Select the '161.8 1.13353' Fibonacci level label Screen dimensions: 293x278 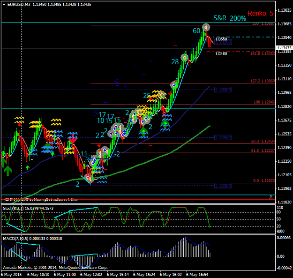tap(263, 54)
